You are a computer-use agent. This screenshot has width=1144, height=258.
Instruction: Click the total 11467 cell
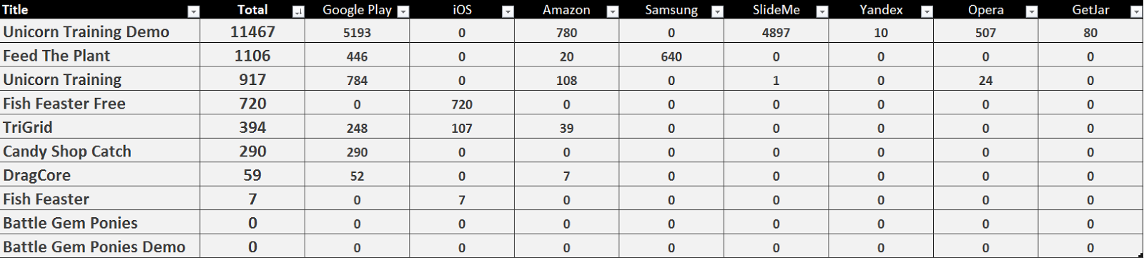pos(252,31)
